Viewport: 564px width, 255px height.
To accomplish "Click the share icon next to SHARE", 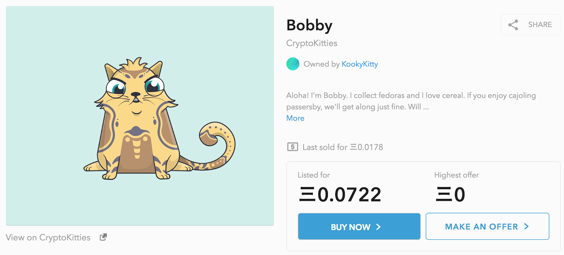I will click(x=513, y=25).
